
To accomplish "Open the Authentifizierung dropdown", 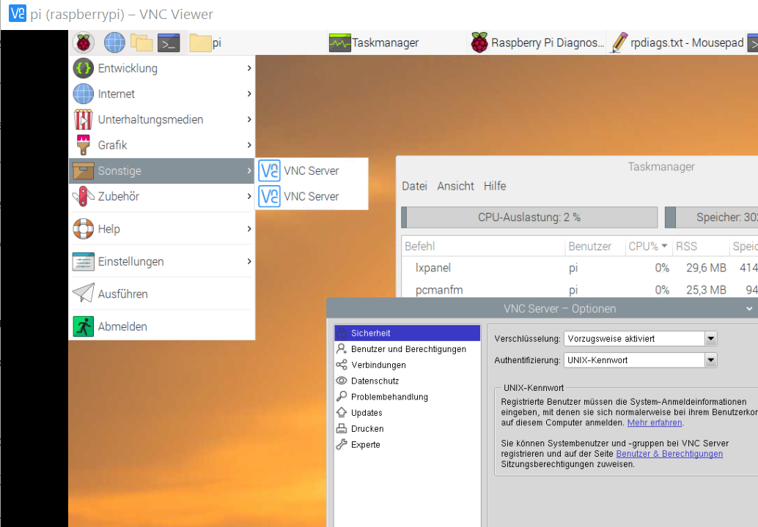I will point(640,360).
